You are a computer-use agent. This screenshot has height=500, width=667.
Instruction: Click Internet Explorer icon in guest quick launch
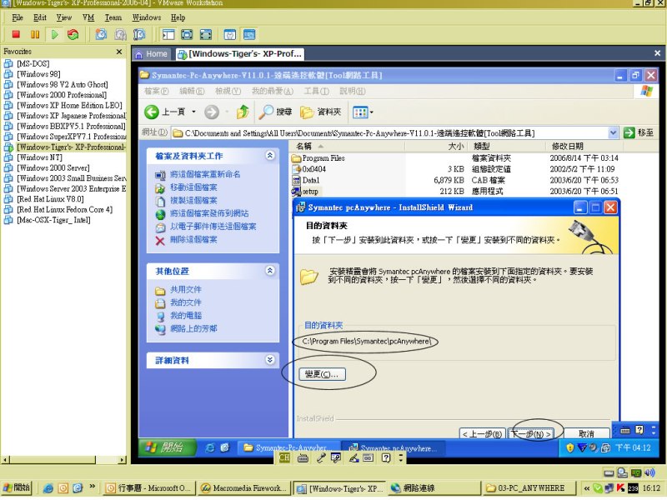pos(210,447)
